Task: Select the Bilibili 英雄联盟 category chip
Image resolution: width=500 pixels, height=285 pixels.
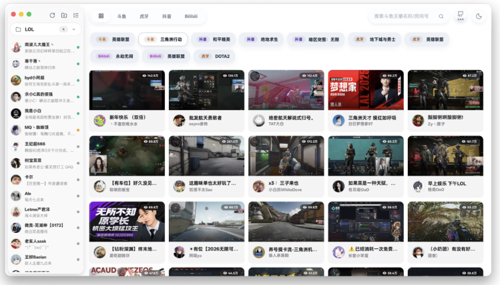Action: click(x=166, y=56)
